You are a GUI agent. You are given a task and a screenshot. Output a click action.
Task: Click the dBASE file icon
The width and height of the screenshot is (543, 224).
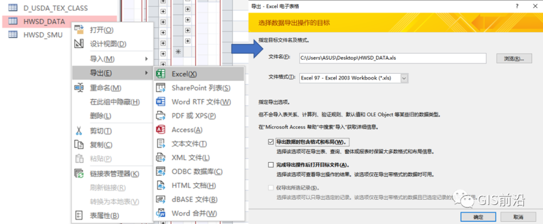[x=161, y=199]
